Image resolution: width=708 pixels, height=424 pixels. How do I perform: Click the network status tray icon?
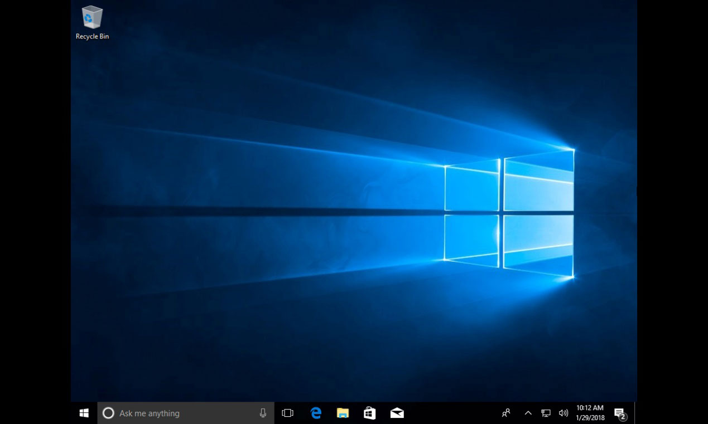(x=545, y=413)
